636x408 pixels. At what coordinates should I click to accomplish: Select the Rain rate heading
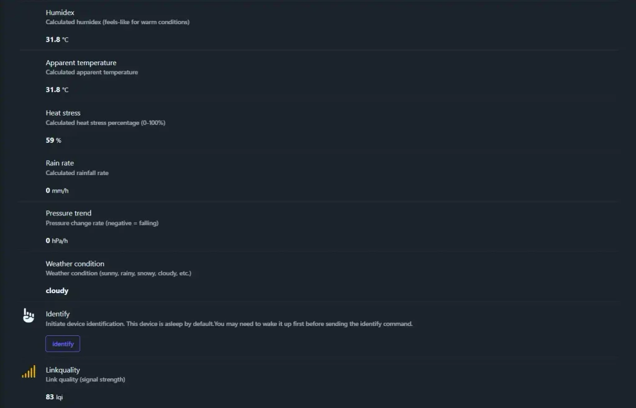tap(60, 163)
